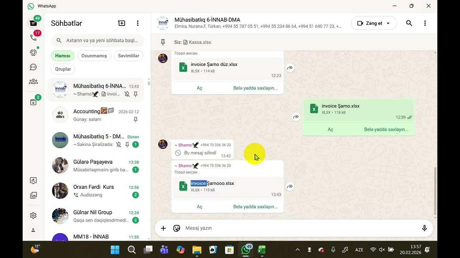Viewport: 460px width, 258px height.
Task: Open the emoji and sticker picker
Action: tap(176, 228)
